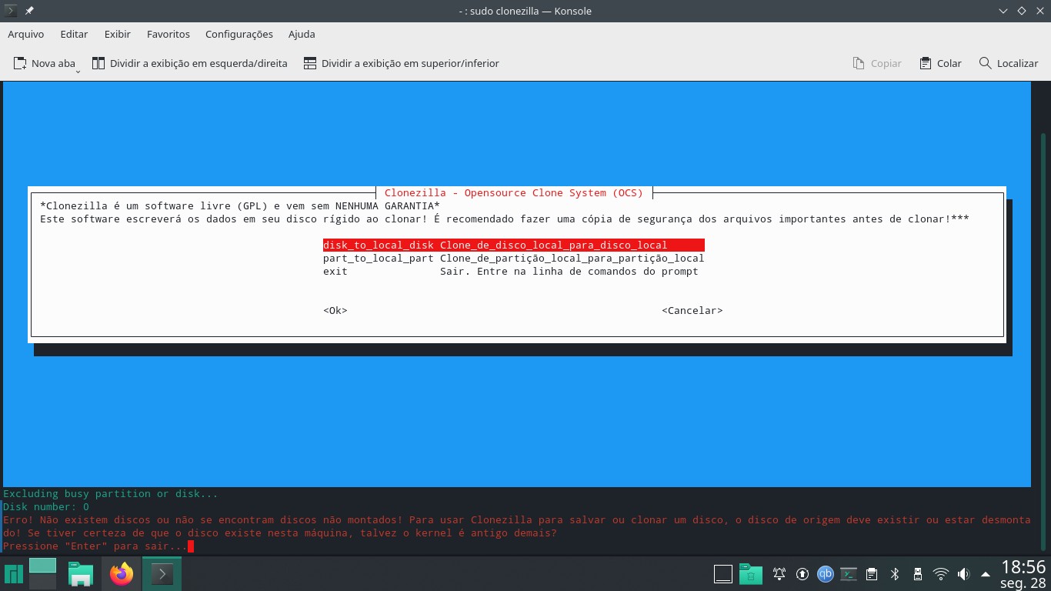Click Dividir a exibição em esquerda/direita
1051x591 pixels.
[189, 63]
